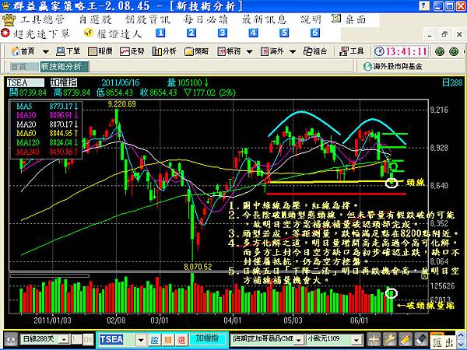Open the 帳務 accounts toolbar button
Image resolution: width=467 pixels, height=350 pixels.
(x=229, y=51)
